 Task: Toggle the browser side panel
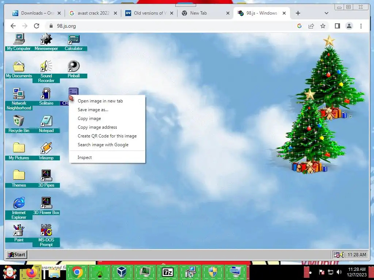(337, 26)
